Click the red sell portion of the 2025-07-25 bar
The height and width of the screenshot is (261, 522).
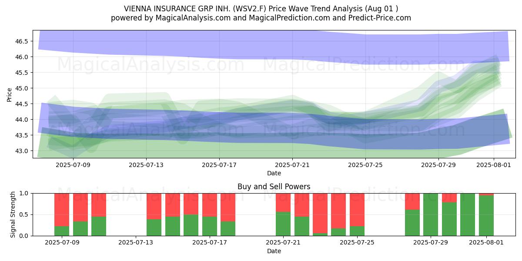point(357,210)
